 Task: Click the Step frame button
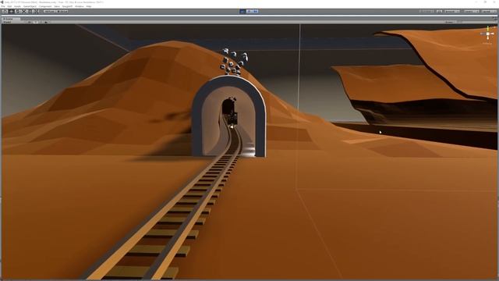click(255, 12)
